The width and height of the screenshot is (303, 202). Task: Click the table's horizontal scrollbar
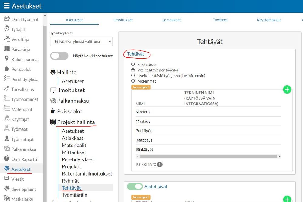[208, 156]
